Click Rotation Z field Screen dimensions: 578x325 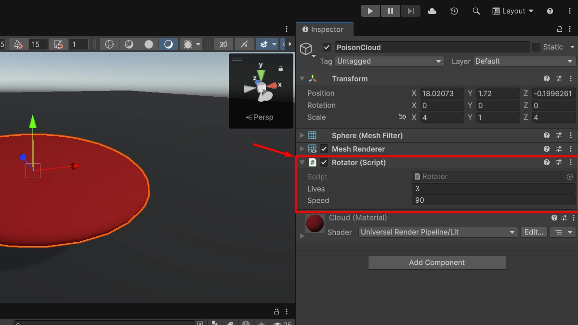pos(554,105)
